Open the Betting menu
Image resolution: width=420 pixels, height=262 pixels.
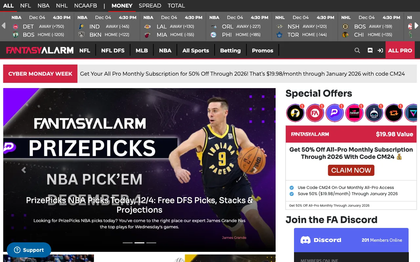pos(230,50)
